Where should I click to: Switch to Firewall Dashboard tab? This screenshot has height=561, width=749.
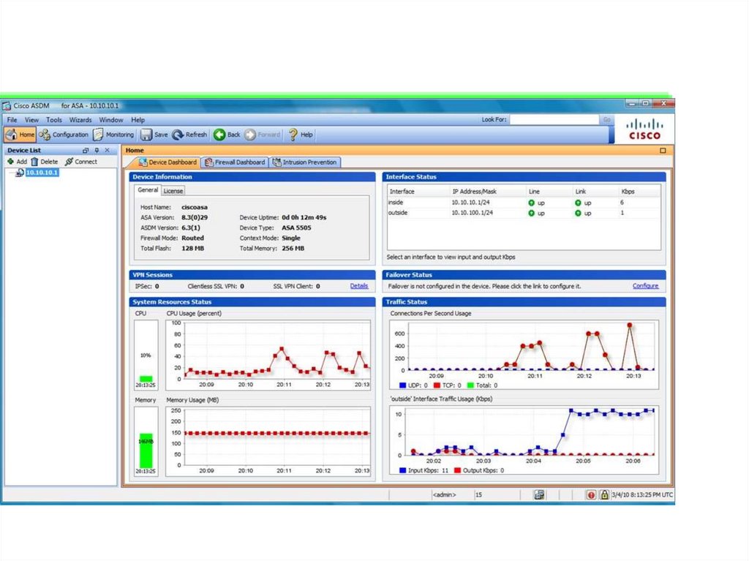coord(235,162)
